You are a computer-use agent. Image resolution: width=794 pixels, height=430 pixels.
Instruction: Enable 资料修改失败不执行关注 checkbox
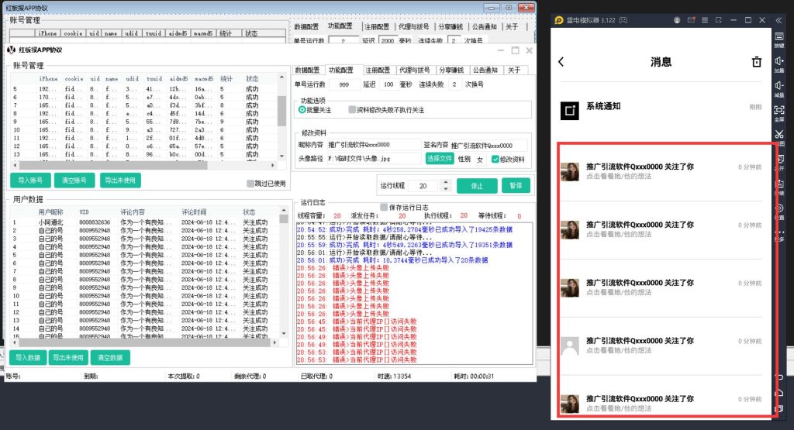coord(352,110)
